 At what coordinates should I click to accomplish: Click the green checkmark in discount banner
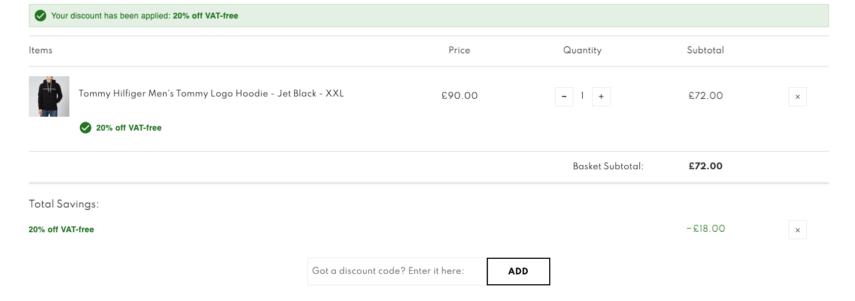pyautogui.click(x=40, y=16)
